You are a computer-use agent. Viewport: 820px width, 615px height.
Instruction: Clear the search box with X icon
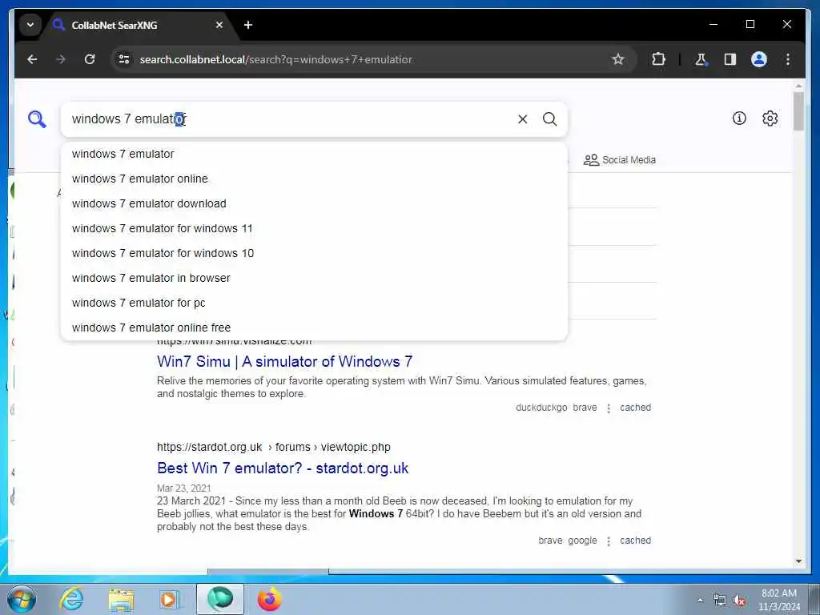coord(522,119)
